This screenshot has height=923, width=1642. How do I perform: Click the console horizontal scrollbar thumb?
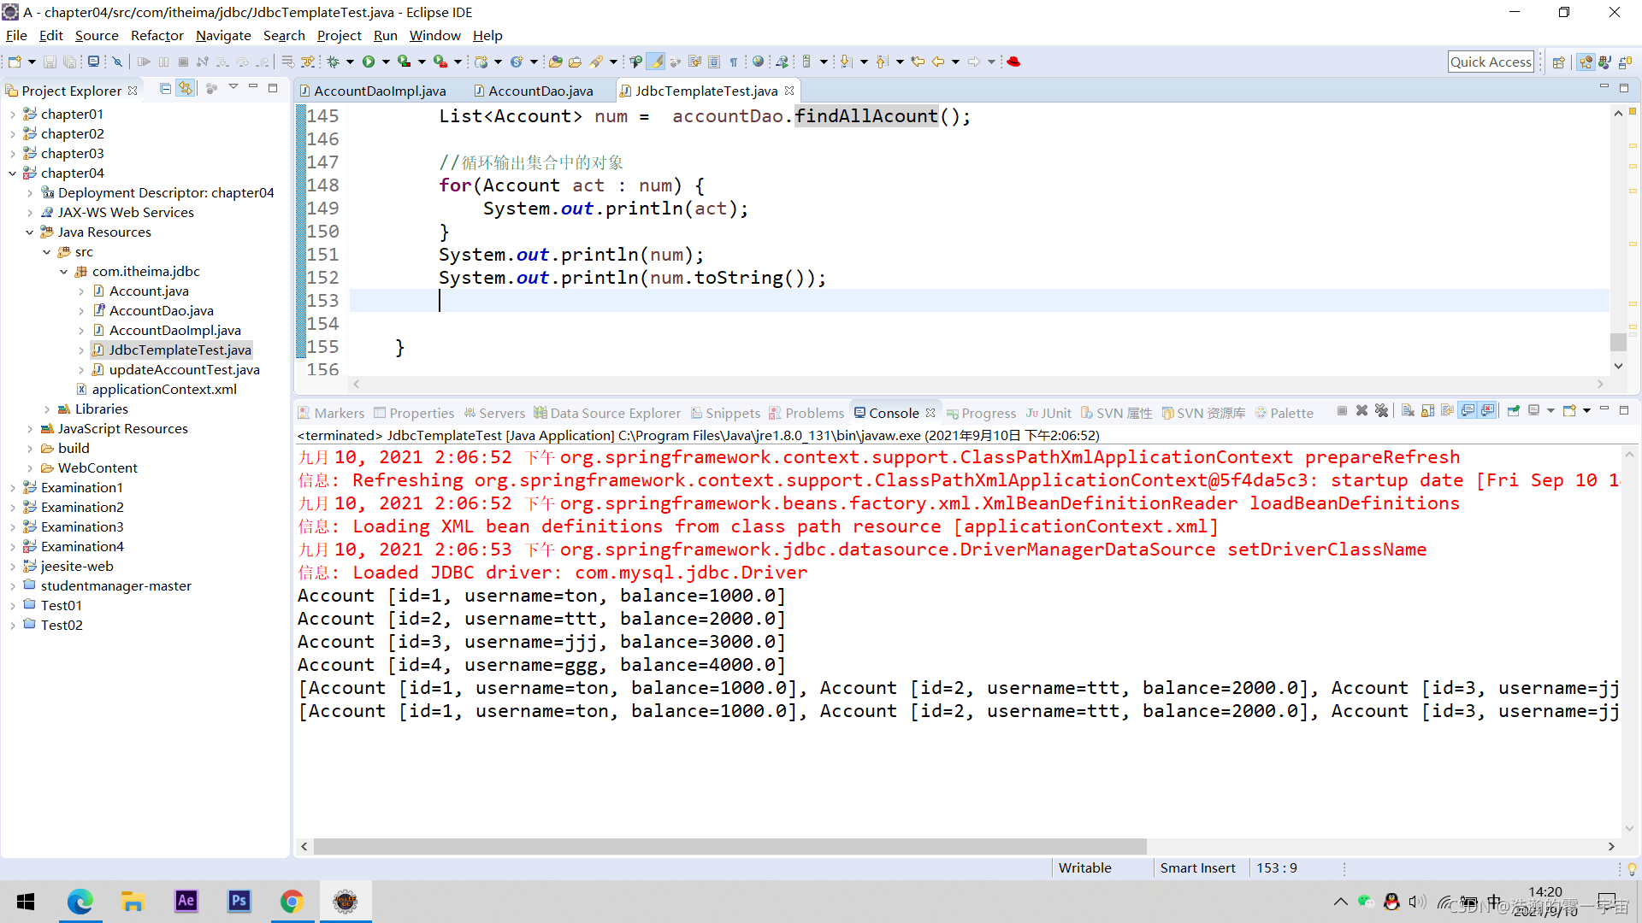click(729, 846)
